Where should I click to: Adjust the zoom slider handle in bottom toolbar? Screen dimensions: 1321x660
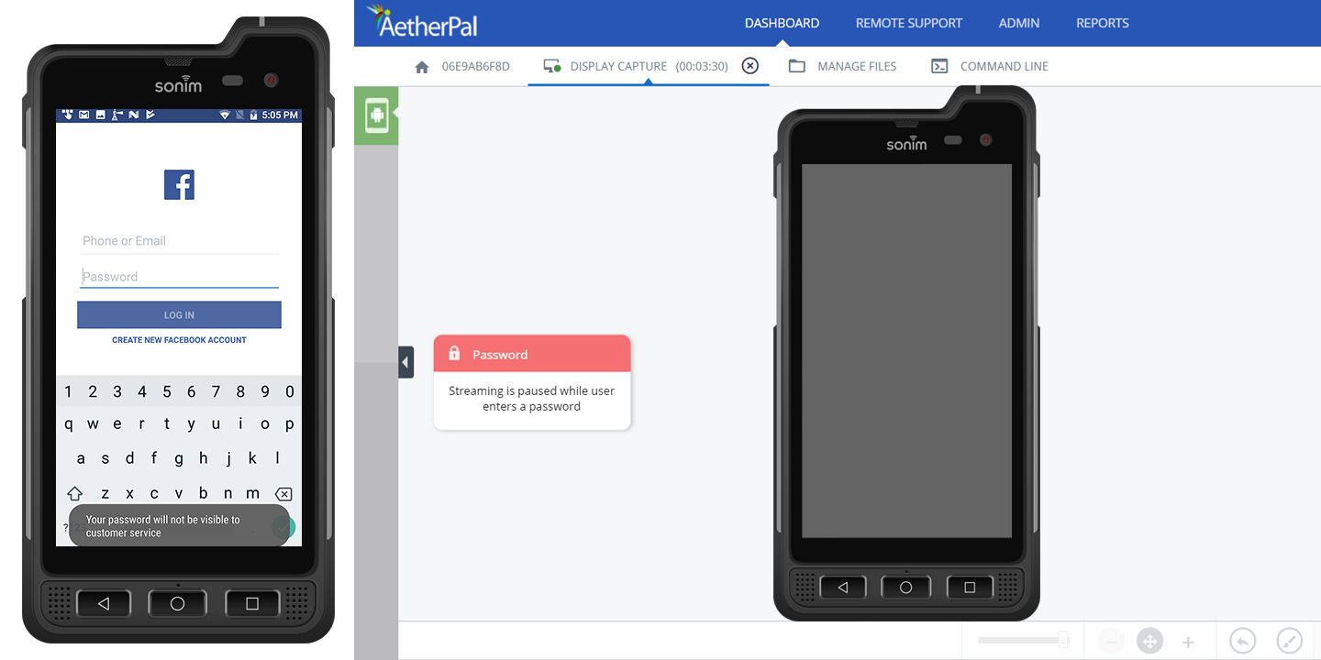[x=1063, y=640]
